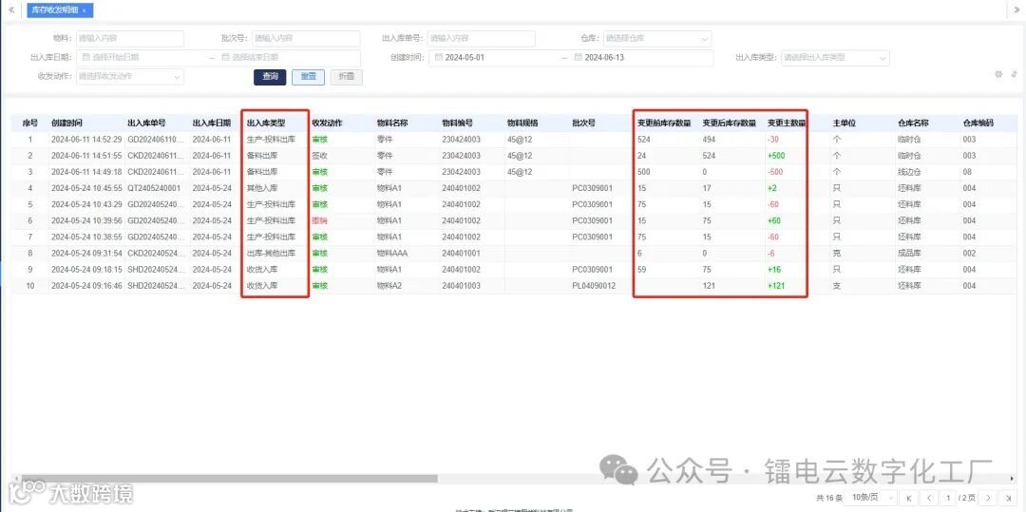Open 创建时间 start date 2024-05-01 picker

[497, 58]
